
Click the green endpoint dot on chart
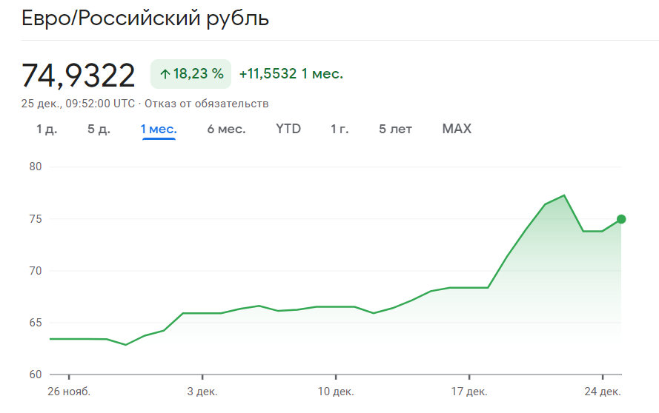[x=621, y=219]
